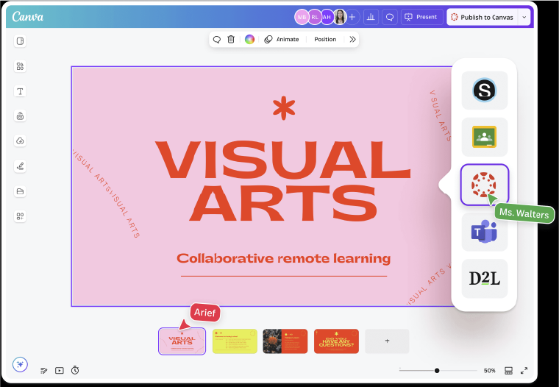559x387 pixels.
Task: Open the Publish dropdown arrow
Action: coord(524,17)
